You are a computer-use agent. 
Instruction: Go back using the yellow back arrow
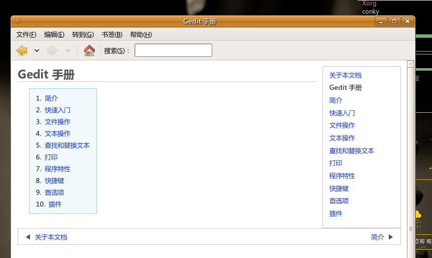[x=22, y=51]
